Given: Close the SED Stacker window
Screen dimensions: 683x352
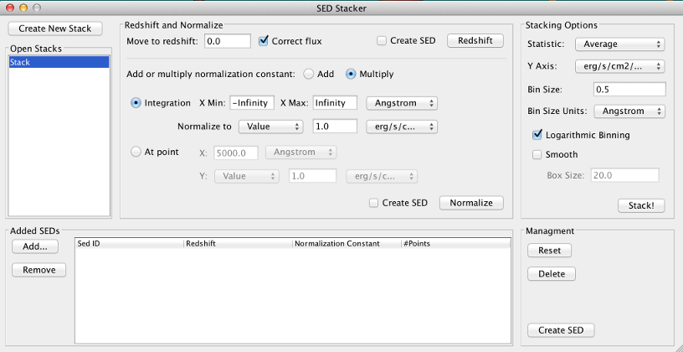Looking at the screenshot, I should [x=9, y=8].
